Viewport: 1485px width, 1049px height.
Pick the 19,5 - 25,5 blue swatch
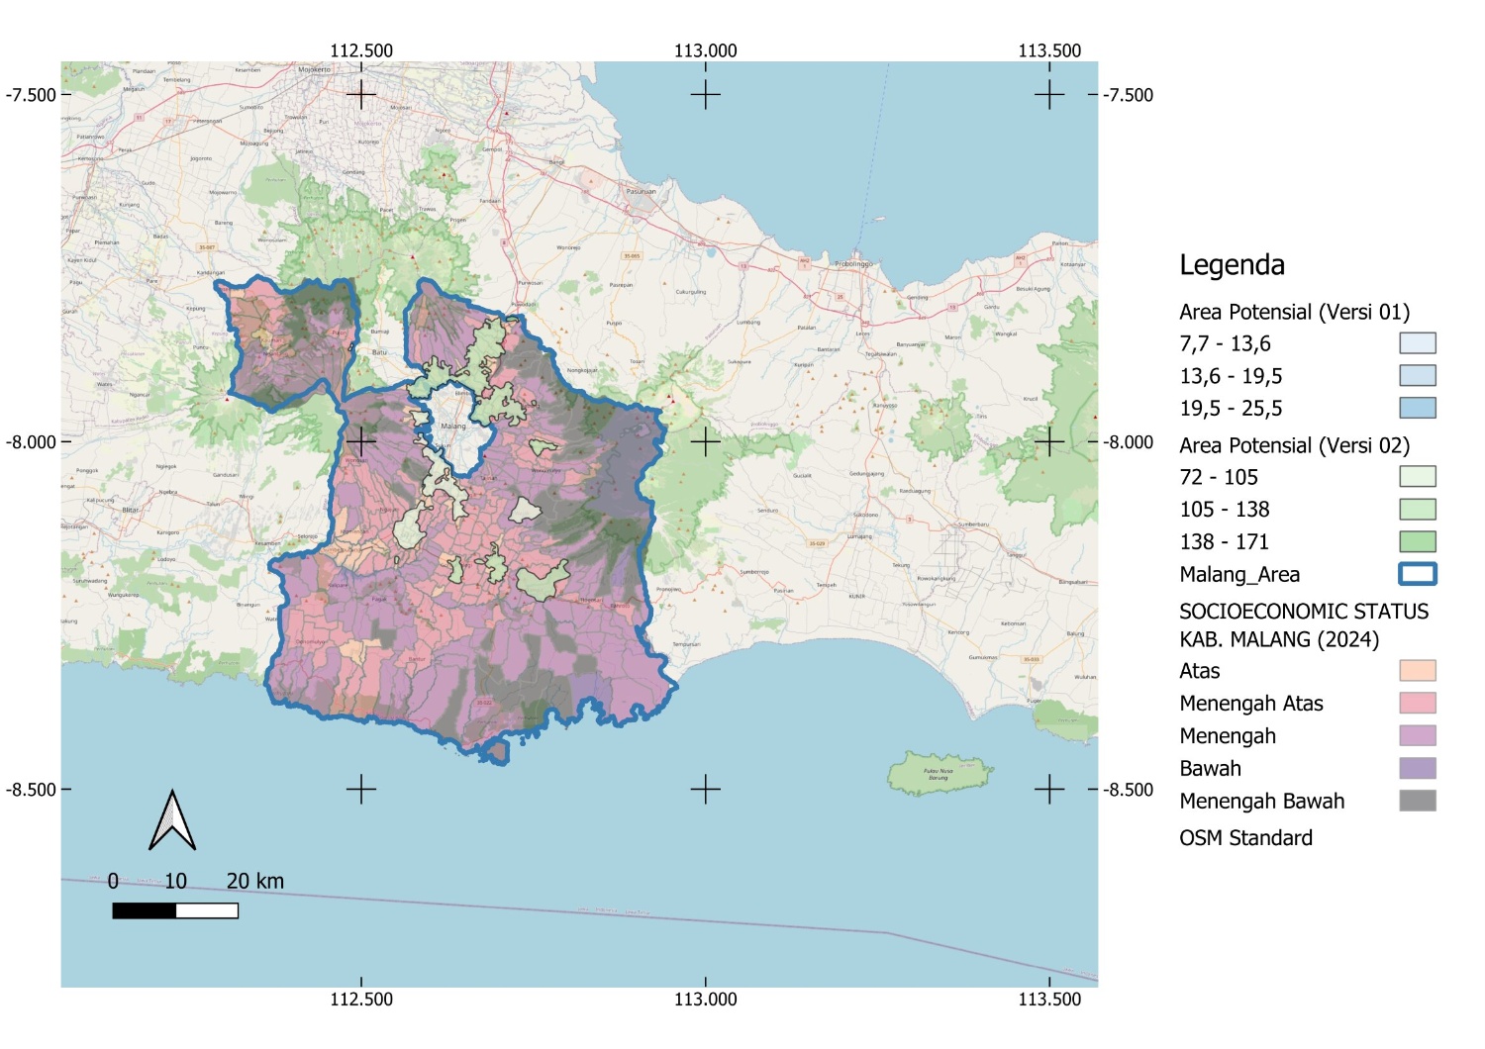[x=1417, y=408]
